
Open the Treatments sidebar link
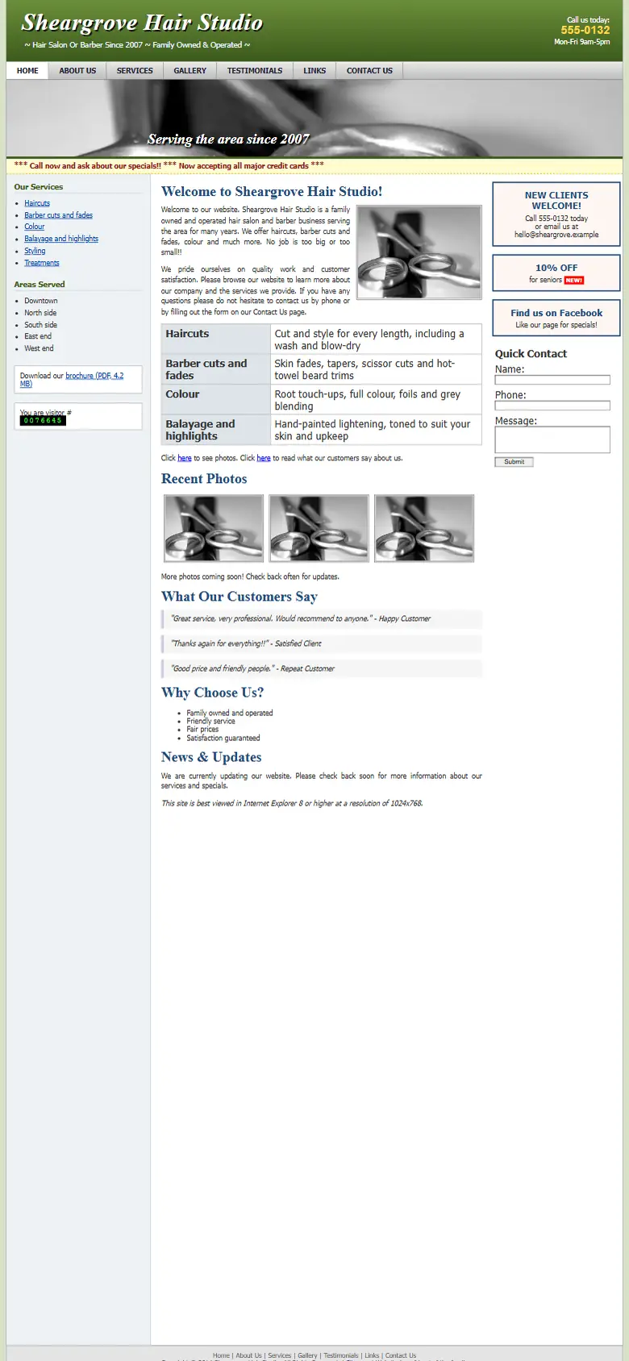pyautogui.click(x=42, y=263)
